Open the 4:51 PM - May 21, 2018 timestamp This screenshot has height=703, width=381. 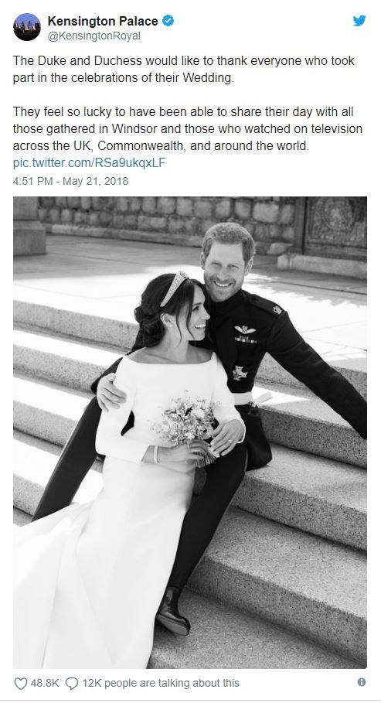point(70,181)
